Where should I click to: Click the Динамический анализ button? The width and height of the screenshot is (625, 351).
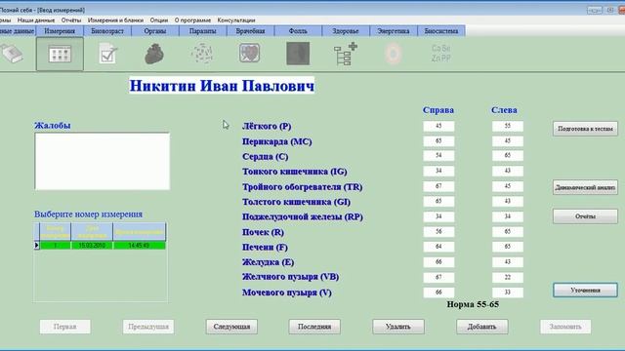click(x=585, y=187)
